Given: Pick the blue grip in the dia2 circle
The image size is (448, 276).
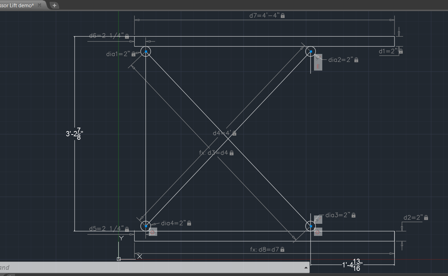Looking at the screenshot, I should click(x=311, y=52).
